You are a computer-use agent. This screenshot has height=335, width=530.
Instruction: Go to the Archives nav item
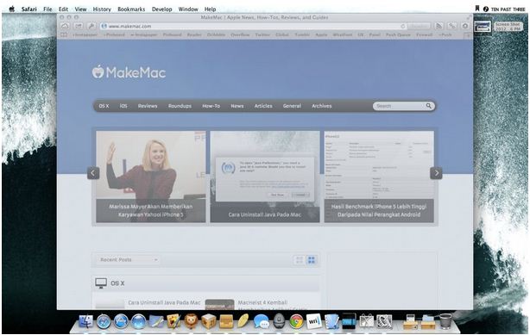tap(321, 106)
